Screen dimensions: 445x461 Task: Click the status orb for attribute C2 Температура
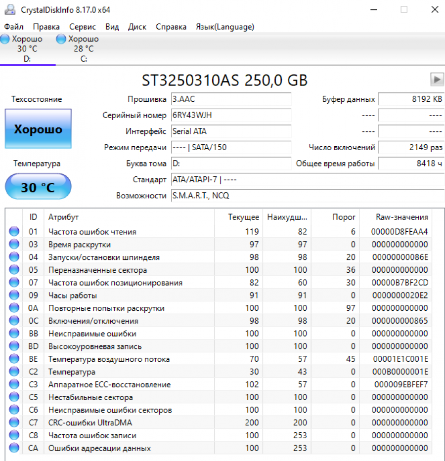tap(14, 372)
